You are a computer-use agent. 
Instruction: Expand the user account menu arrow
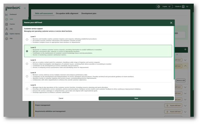[x=187, y=6]
